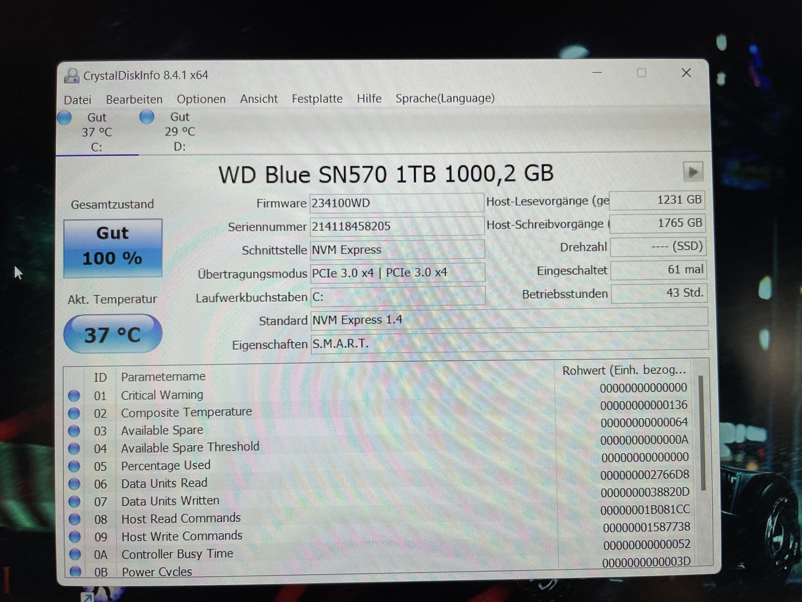Select the Host Read Commands row text

[x=181, y=518]
